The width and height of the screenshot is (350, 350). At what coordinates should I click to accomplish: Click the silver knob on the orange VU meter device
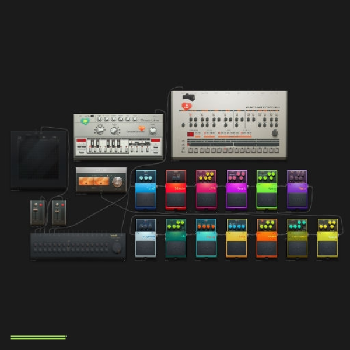117,181
